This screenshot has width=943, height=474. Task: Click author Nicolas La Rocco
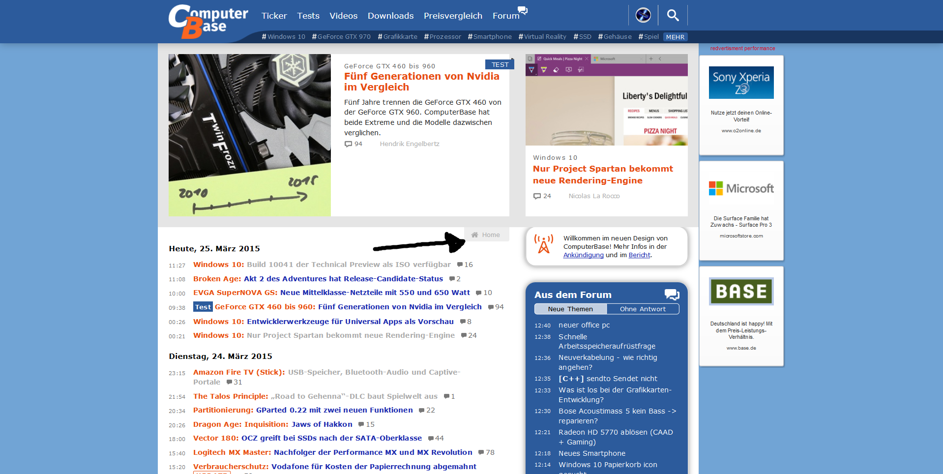click(x=594, y=196)
